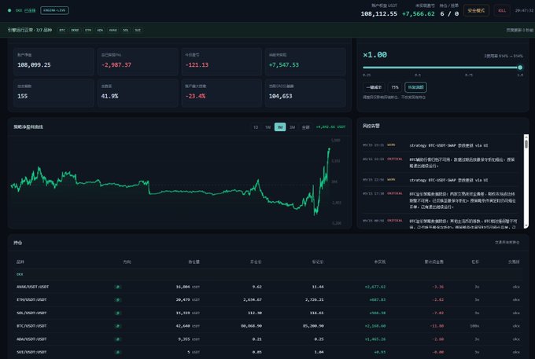535x359 pixels.
Task: Click the SUI/USDT:USDT position row name
Action: [31, 352]
